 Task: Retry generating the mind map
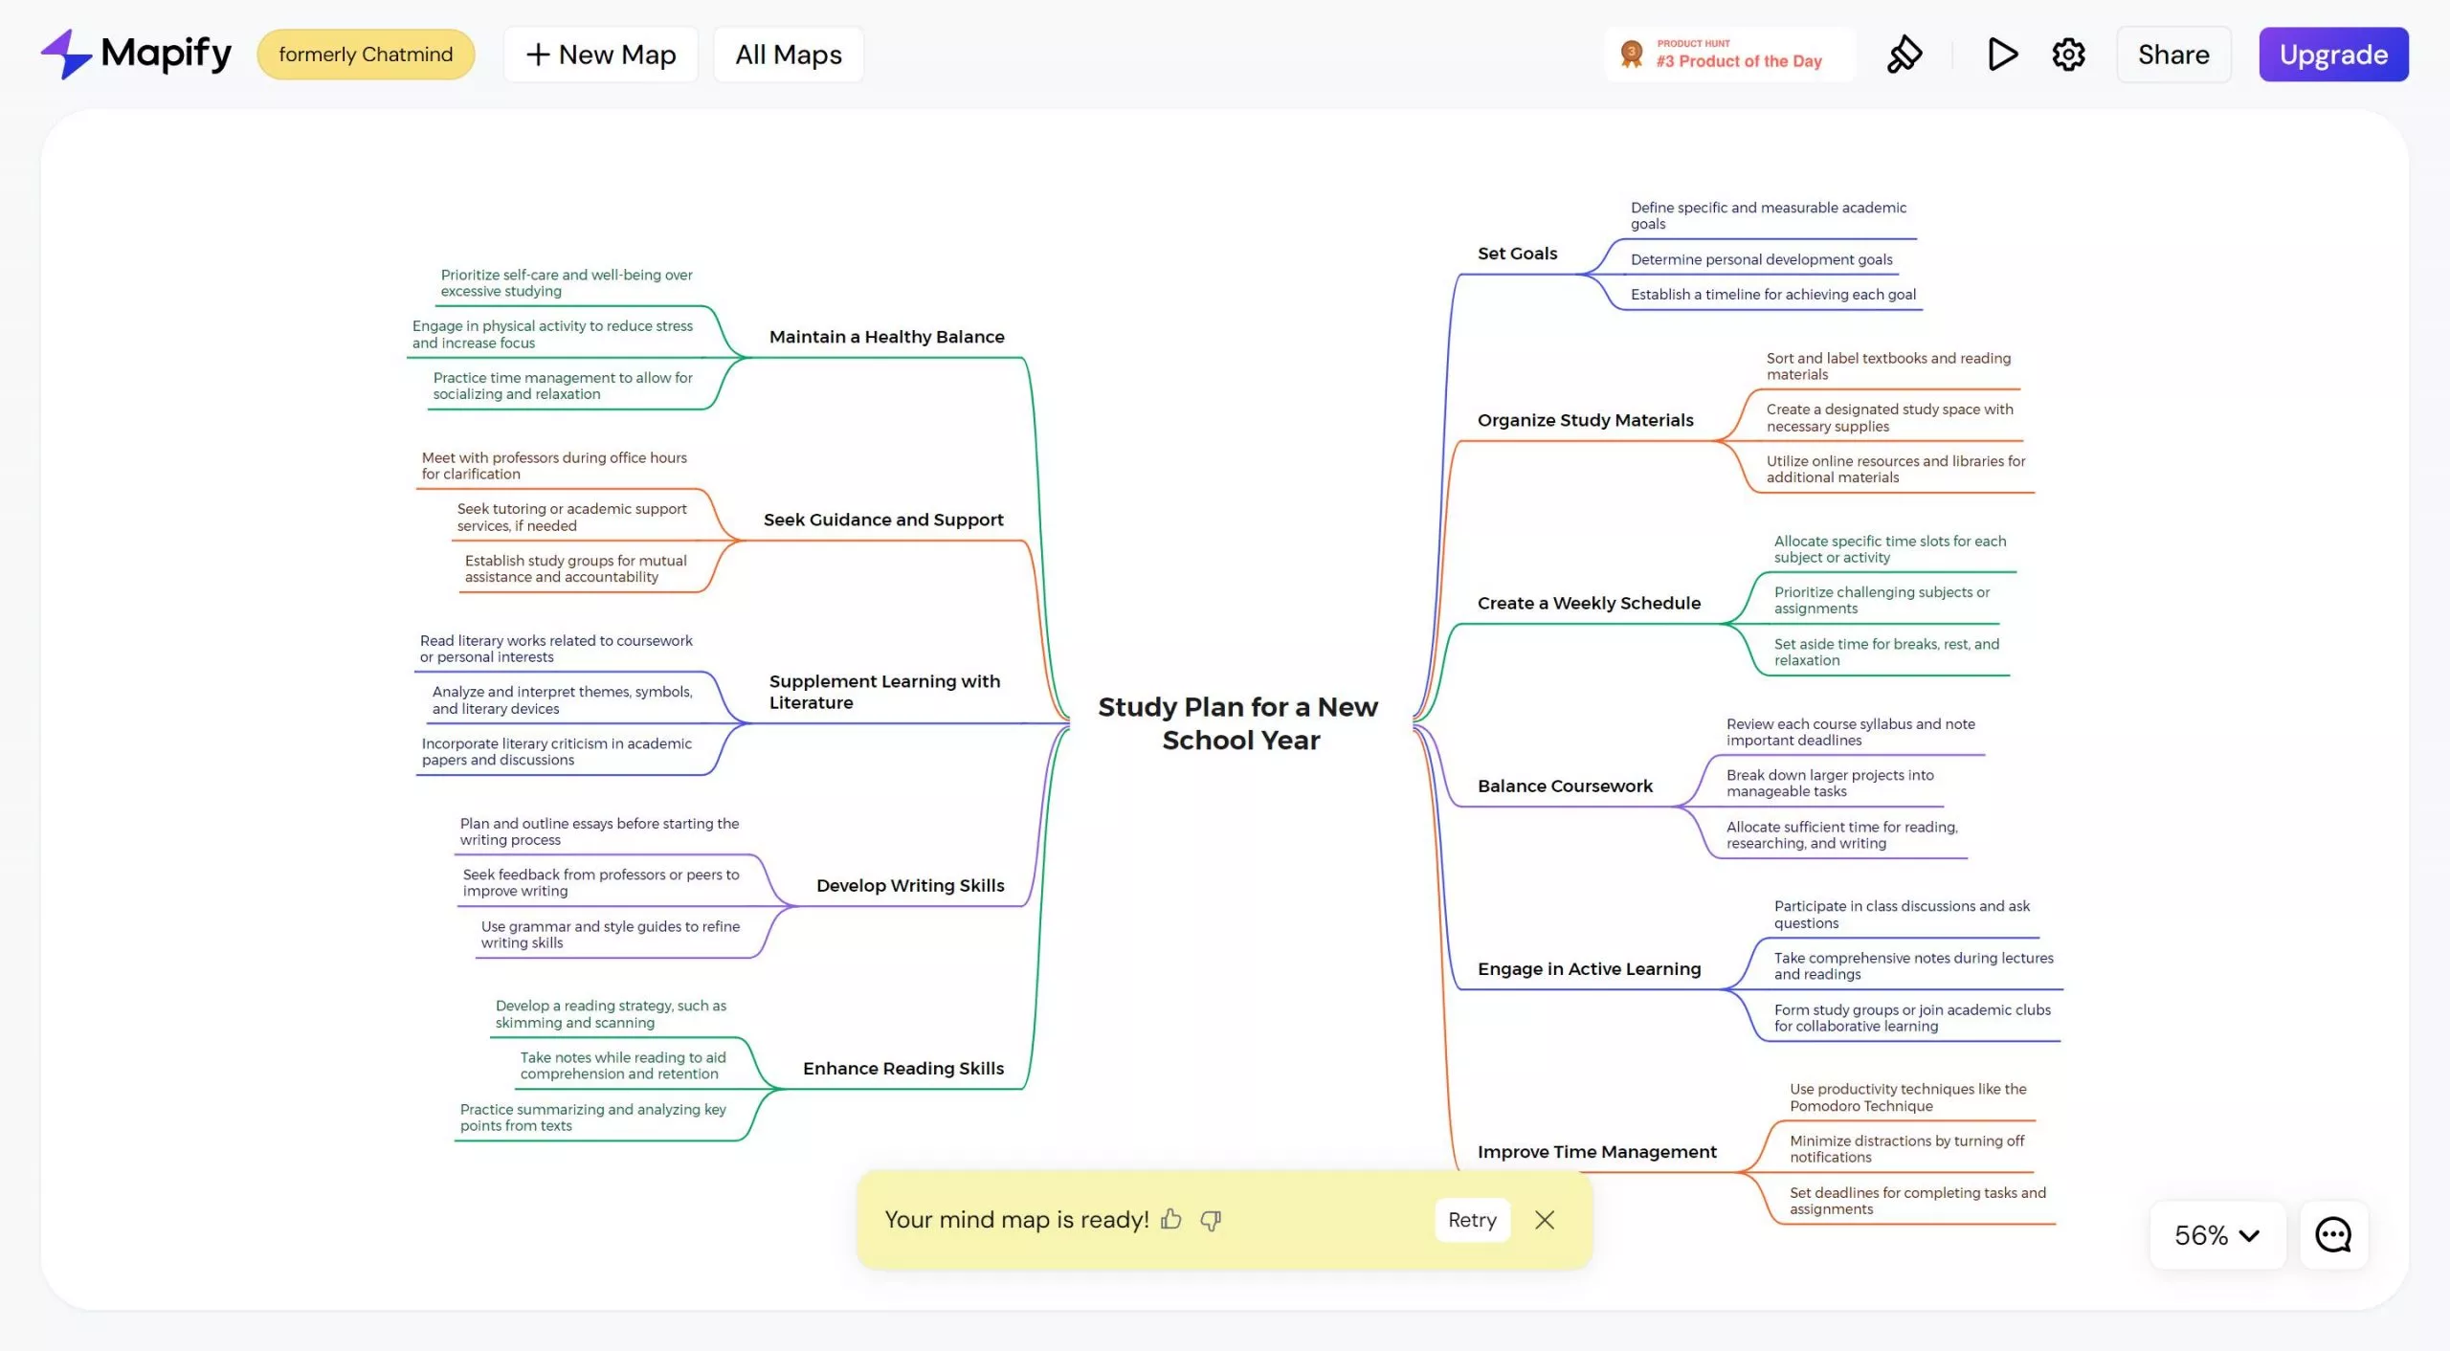click(x=1471, y=1220)
